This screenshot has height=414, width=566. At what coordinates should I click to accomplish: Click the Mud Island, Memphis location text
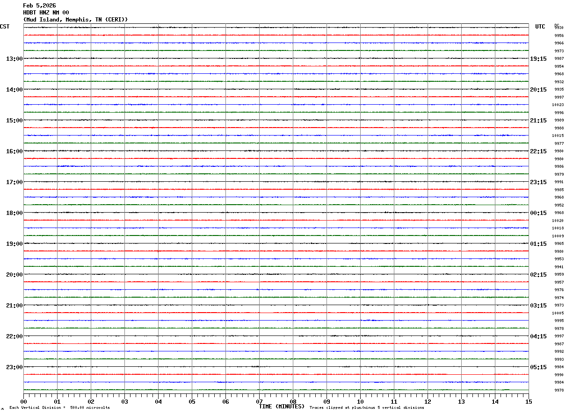(x=59, y=20)
